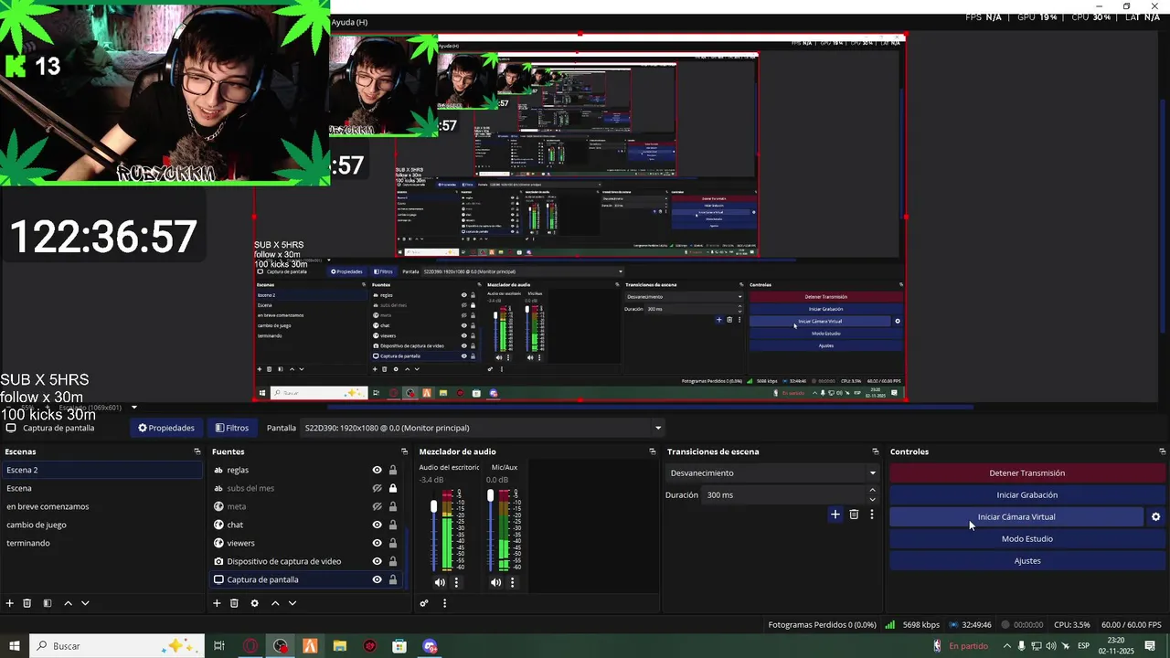Open source Filtros button
This screenshot has width=1170, height=658.
(231, 428)
